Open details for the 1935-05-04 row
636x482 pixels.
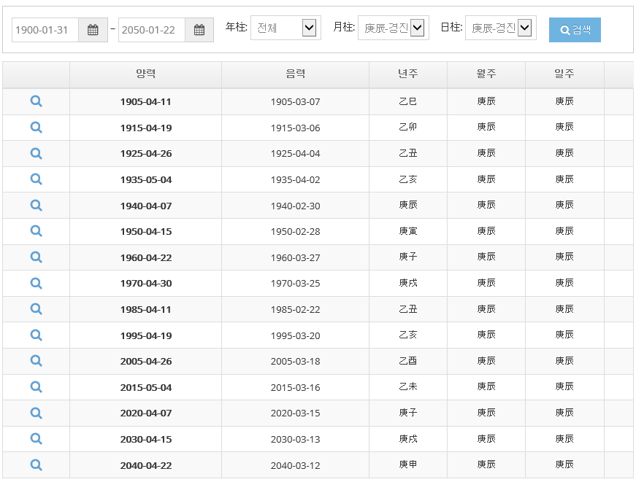click(x=36, y=179)
